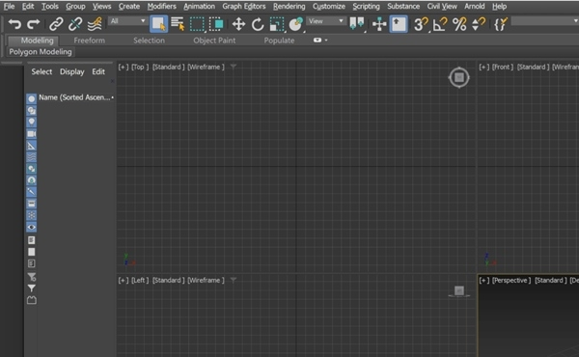Open Edit Named Selection Sets braces icon
Image resolution: width=579 pixels, height=357 pixels.
click(x=501, y=24)
